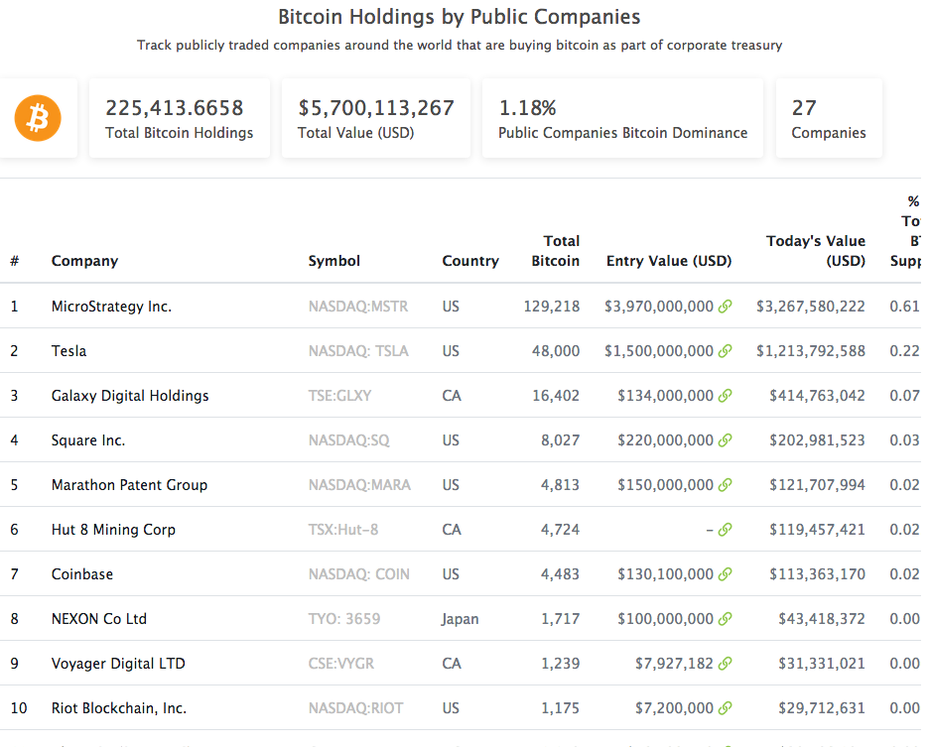Image resolution: width=933 pixels, height=747 pixels.
Task: Click the $29,712,631 today's value
Action: coord(822,707)
